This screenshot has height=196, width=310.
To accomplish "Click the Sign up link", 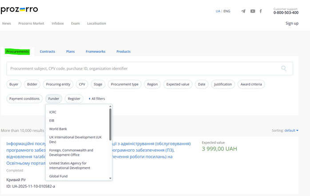I will [x=292, y=24].
